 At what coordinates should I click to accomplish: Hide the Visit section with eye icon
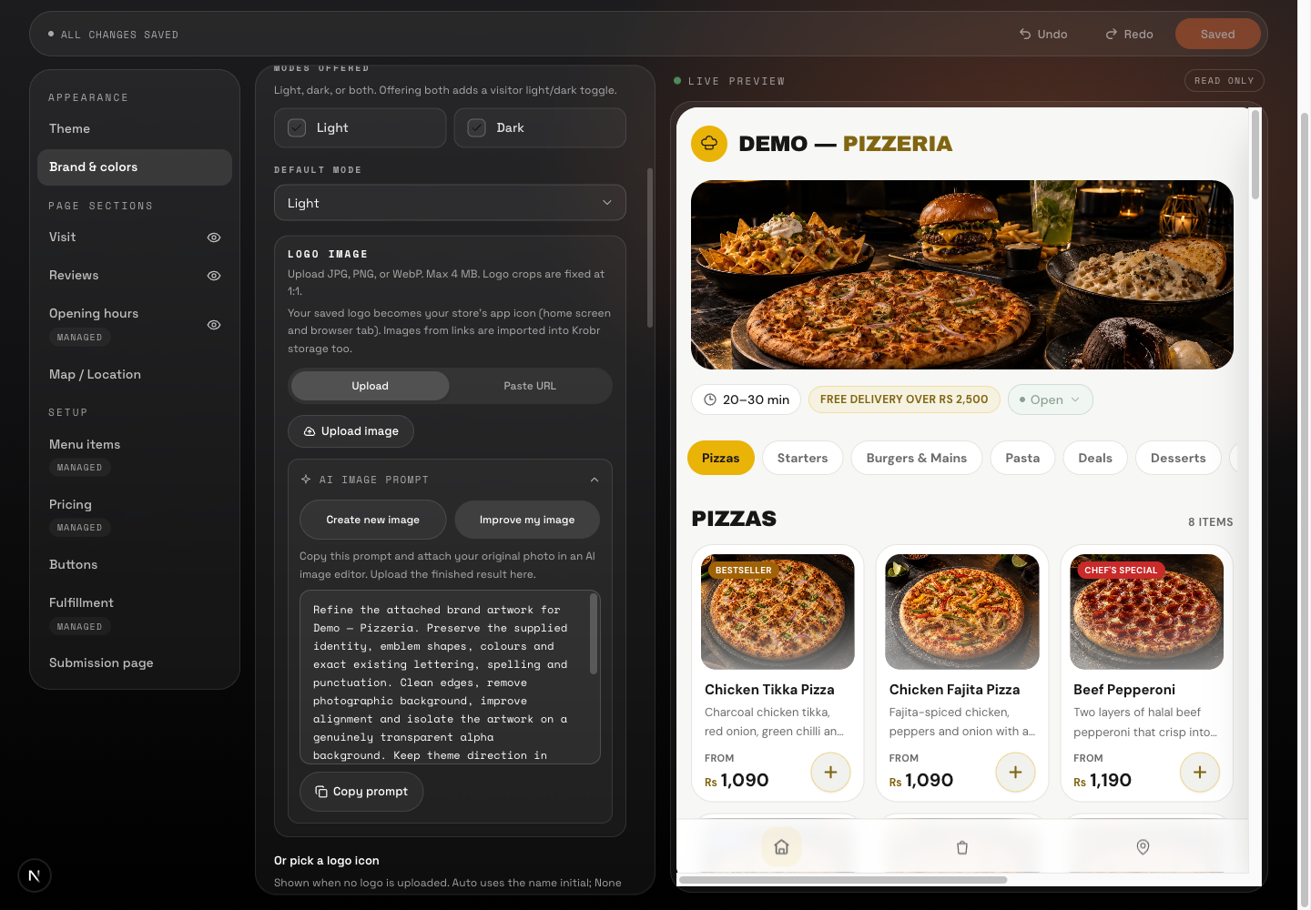tap(214, 238)
